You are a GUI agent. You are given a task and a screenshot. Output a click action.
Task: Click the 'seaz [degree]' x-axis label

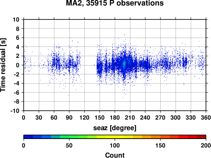pyautogui.click(x=115, y=128)
